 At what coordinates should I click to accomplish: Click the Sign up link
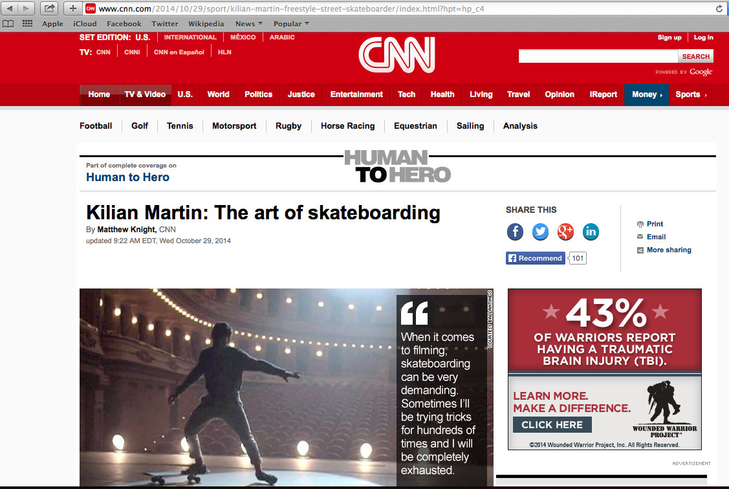(x=669, y=37)
